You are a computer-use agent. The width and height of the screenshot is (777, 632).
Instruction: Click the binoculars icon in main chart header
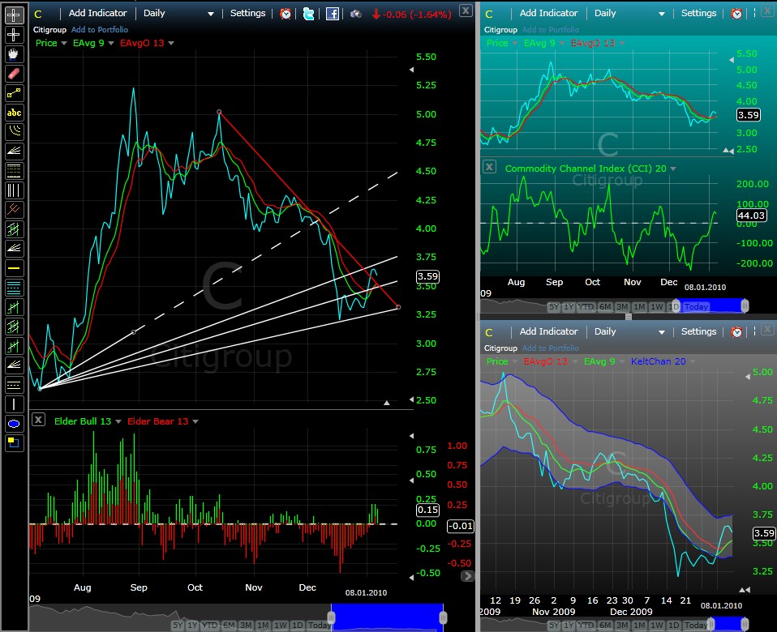[357, 14]
